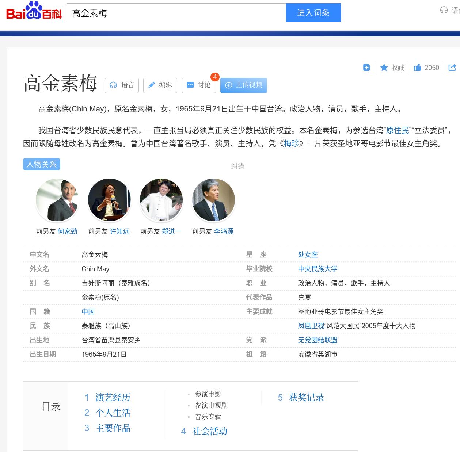Click the 目录 contents heading
Image resolution: width=460 pixels, height=452 pixels.
click(x=51, y=406)
